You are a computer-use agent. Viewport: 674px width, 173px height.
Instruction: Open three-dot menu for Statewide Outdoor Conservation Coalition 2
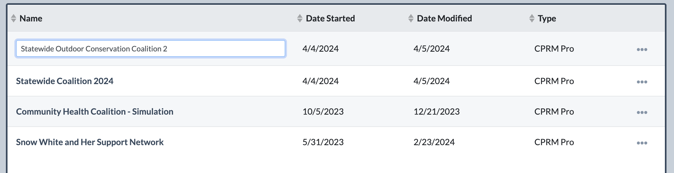coord(642,50)
